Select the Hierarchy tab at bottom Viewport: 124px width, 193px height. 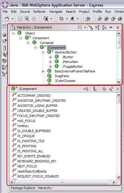(x=45, y=188)
